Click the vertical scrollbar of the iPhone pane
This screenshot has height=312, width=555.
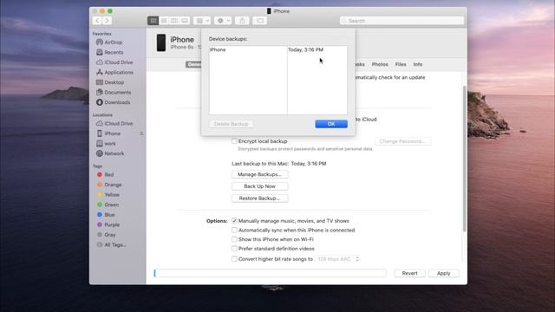click(x=465, y=159)
